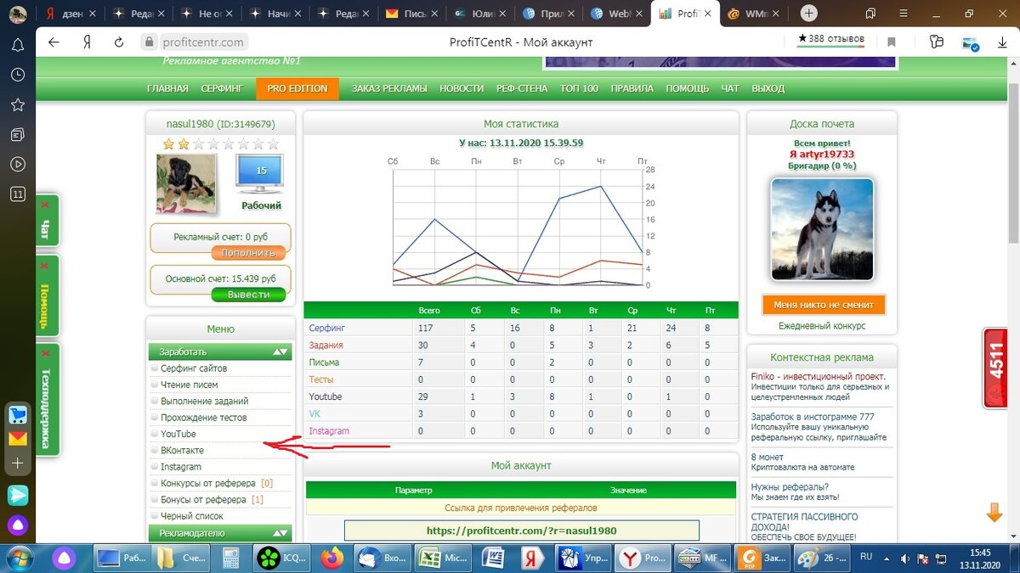Open ТОП 100 menu item

[579, 88]
